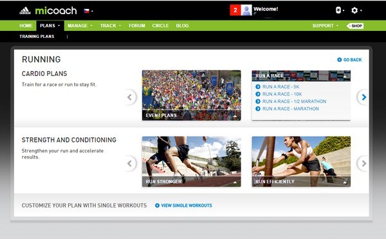Click CUSTOMIZE YOUR PLAN WITH SINGLE WORKOUTS text
The image size is (386, 239).
point(84,206)
